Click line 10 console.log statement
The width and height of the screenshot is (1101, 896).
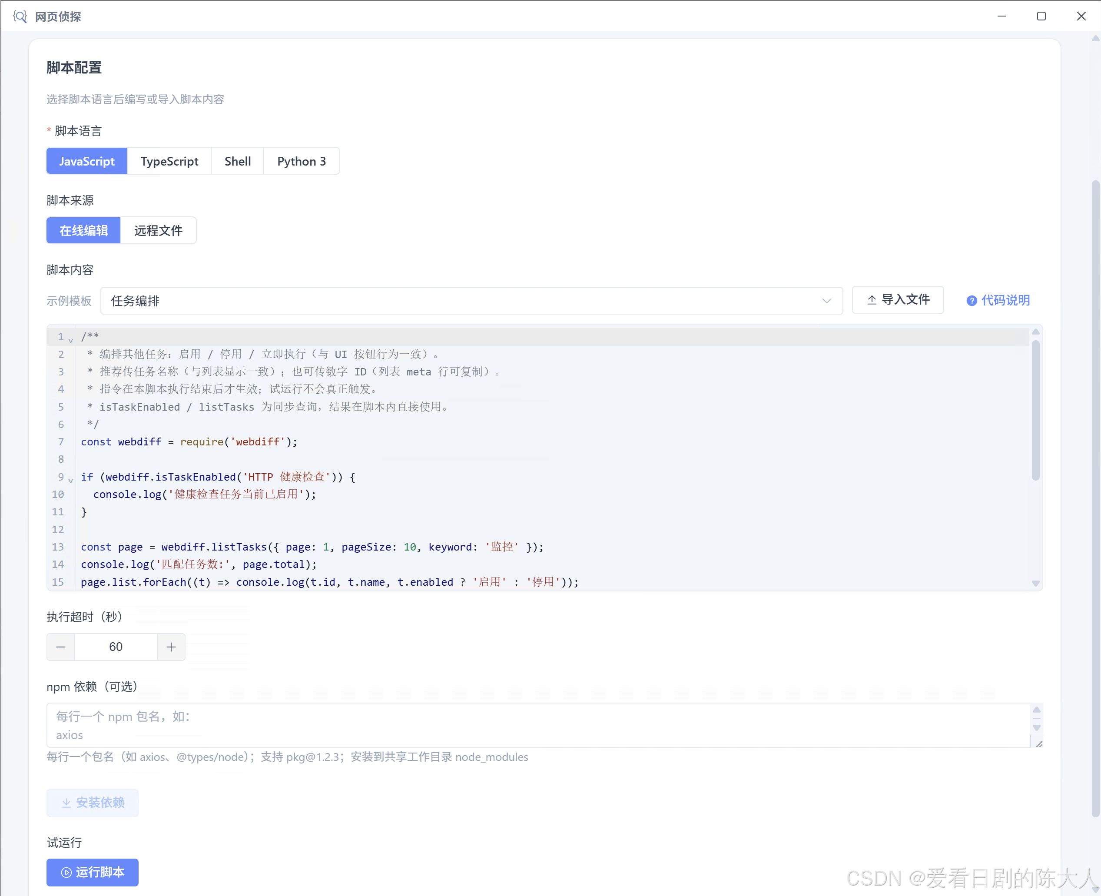click(204, 494)
